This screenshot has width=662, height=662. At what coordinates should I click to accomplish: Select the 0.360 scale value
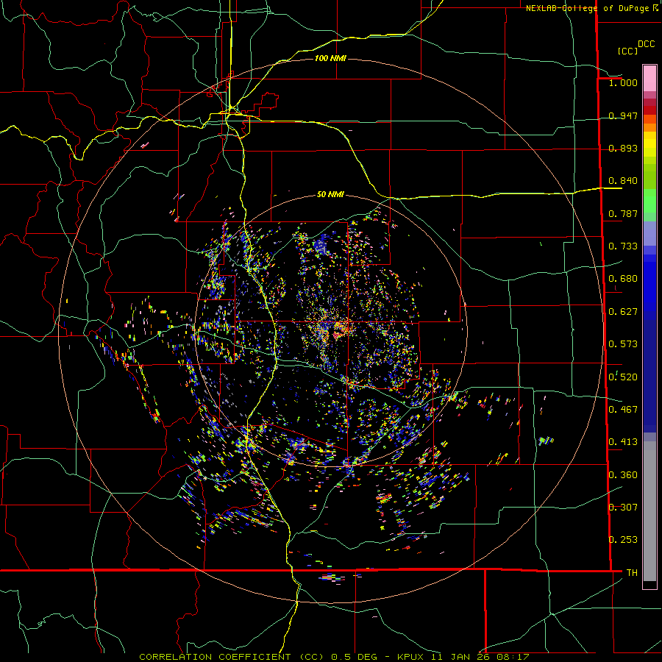[x=623, y=475]
